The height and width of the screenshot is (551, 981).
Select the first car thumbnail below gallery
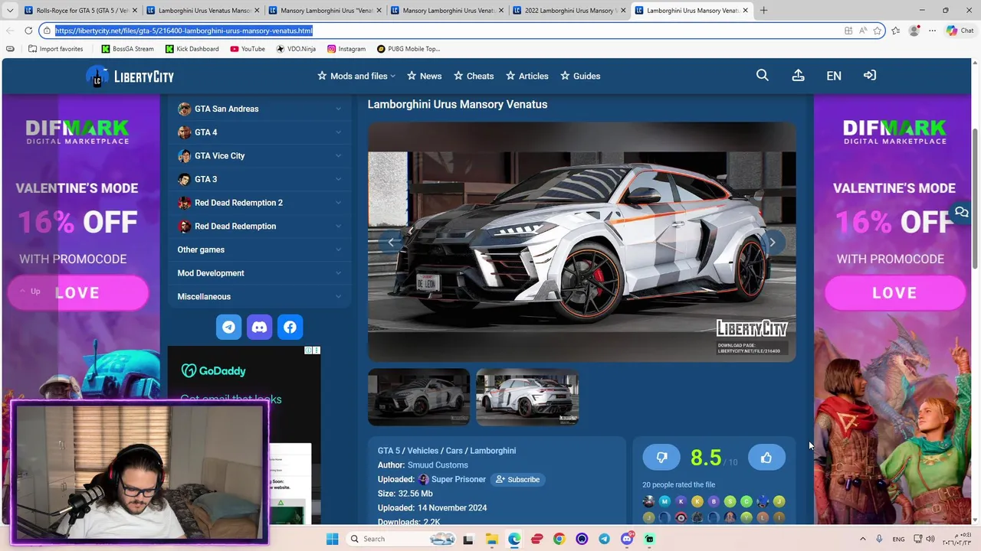(418, 397)
